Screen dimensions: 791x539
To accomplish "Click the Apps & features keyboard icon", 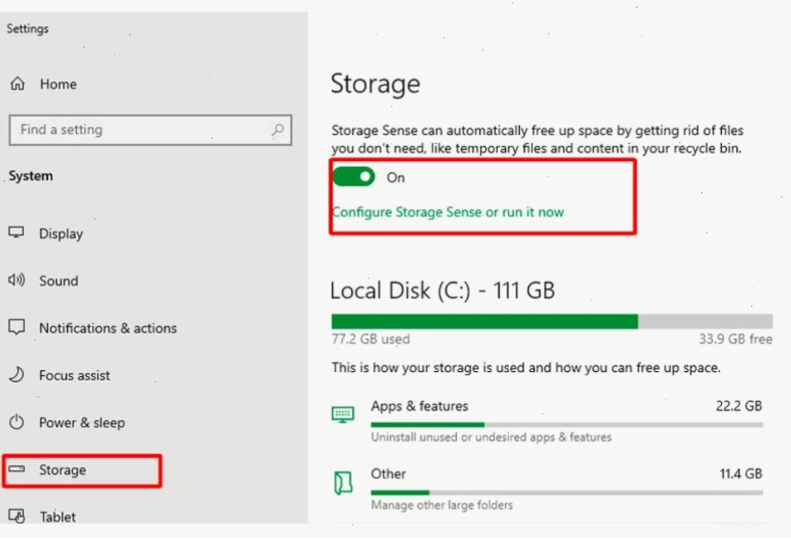I will pyautogui.click(x=343, y=414).
